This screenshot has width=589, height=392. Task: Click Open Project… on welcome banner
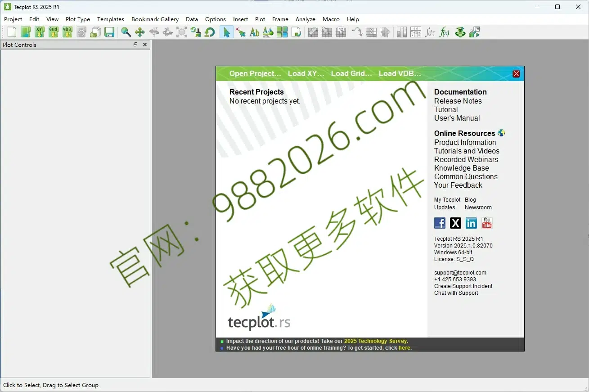click(255, 74)
